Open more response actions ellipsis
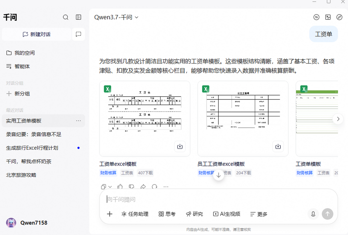 coord(166,187)
